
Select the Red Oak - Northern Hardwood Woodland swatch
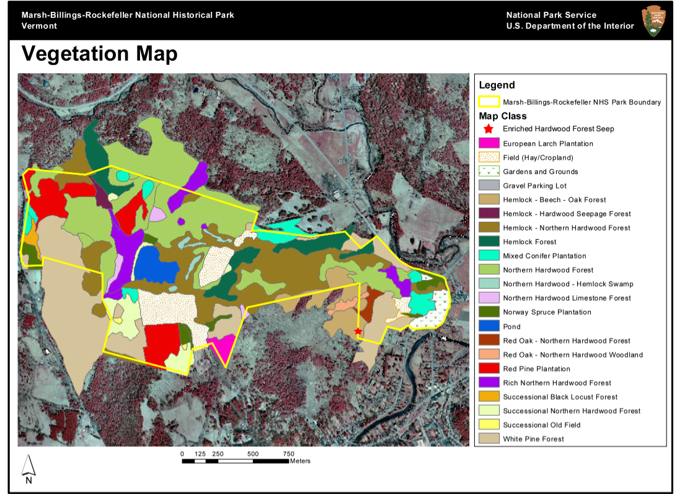(489, 354)
